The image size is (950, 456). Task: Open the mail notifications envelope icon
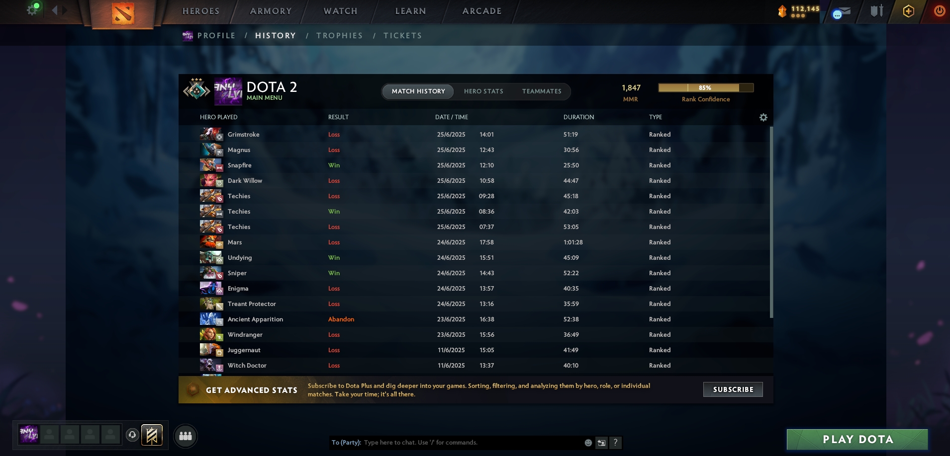point(841,12)
